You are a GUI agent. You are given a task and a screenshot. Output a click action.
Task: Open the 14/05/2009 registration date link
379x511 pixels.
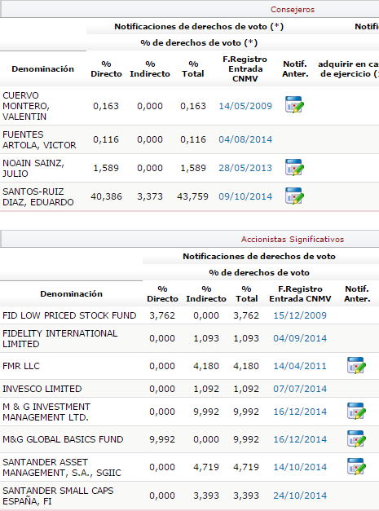pyautogui.click(x=245, y=106)
